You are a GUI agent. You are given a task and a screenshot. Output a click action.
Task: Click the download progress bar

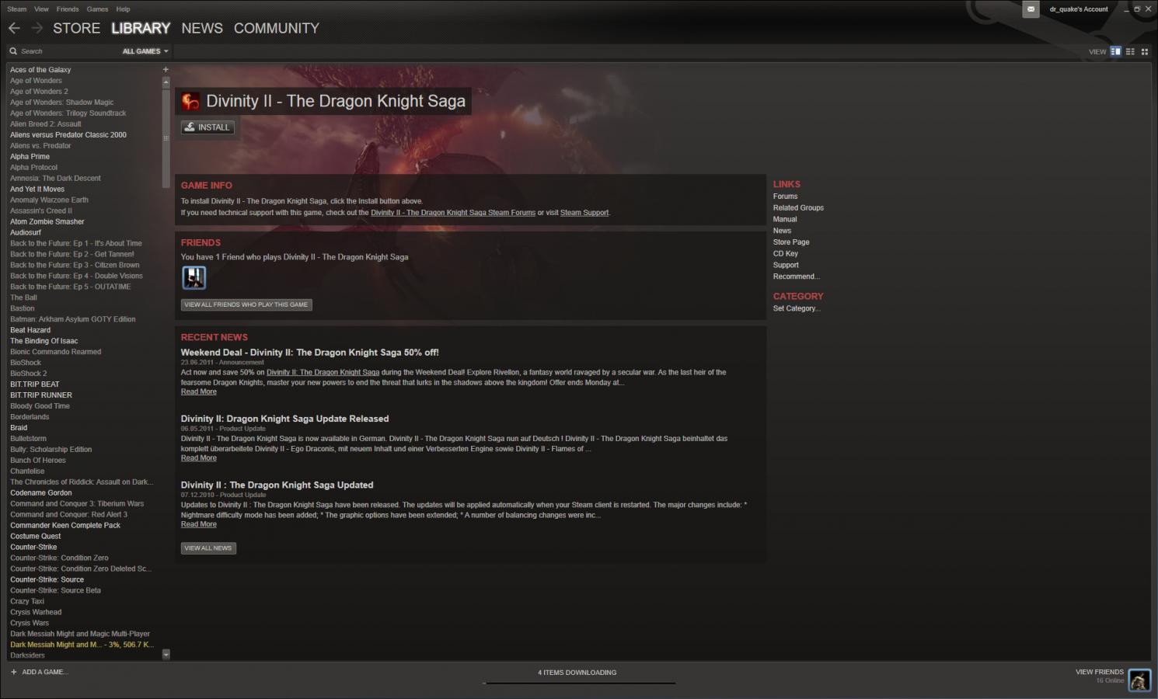[x=579, y=683]
